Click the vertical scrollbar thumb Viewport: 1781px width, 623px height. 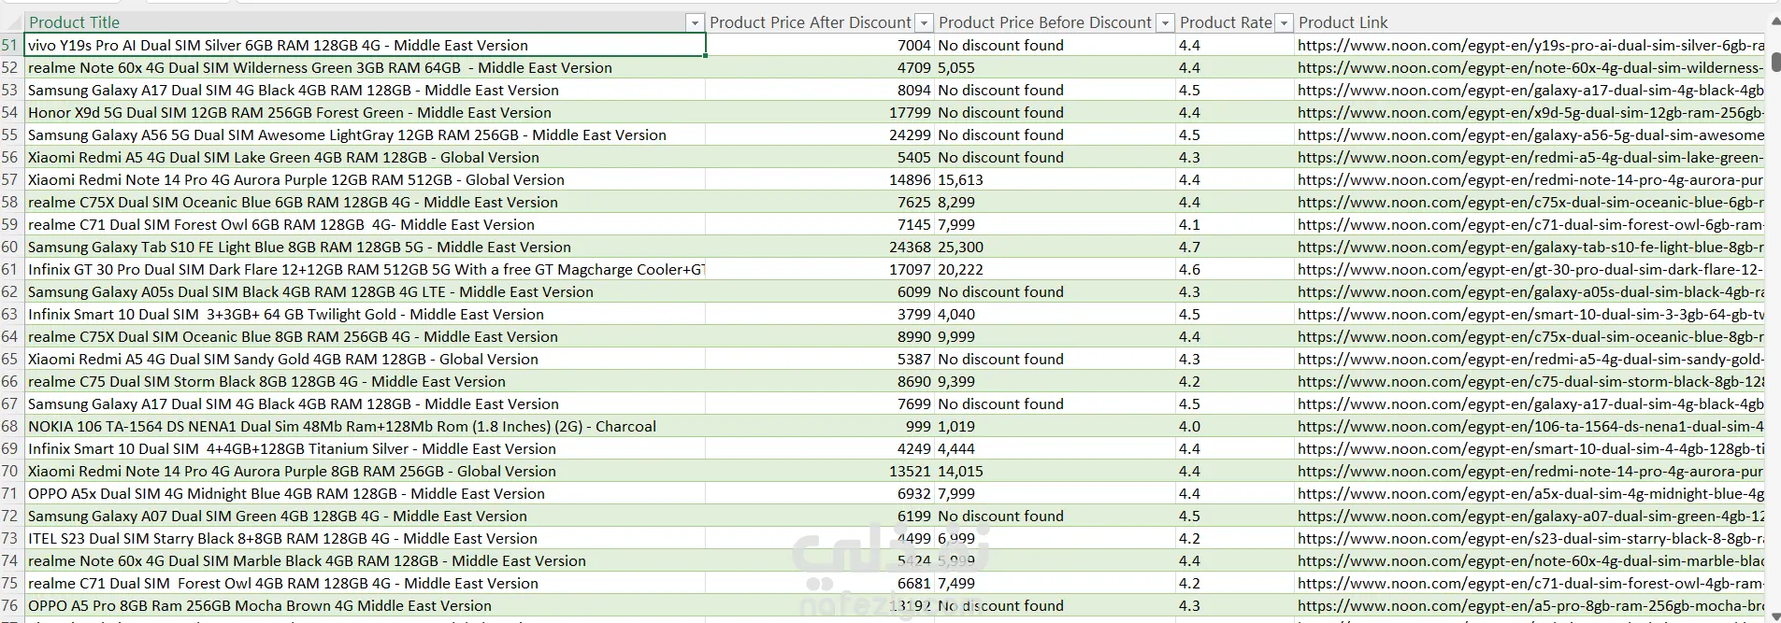1775,62
